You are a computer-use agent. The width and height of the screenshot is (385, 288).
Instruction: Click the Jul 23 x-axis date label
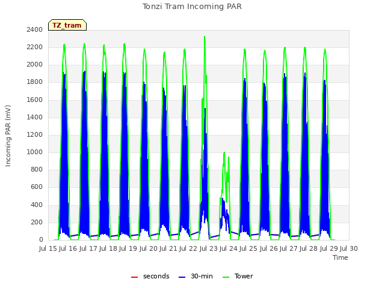click(209, 248)
